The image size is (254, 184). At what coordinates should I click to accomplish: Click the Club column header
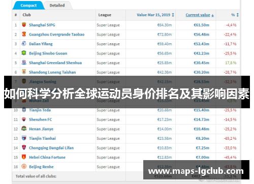pos(27,15)
